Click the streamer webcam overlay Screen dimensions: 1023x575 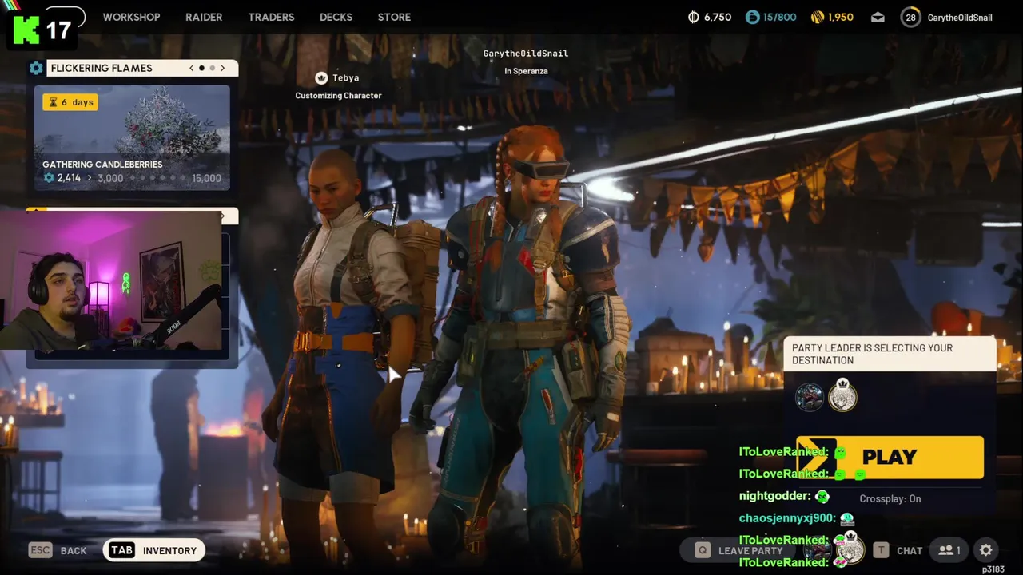pyautogui.click(x=112, y=281)
